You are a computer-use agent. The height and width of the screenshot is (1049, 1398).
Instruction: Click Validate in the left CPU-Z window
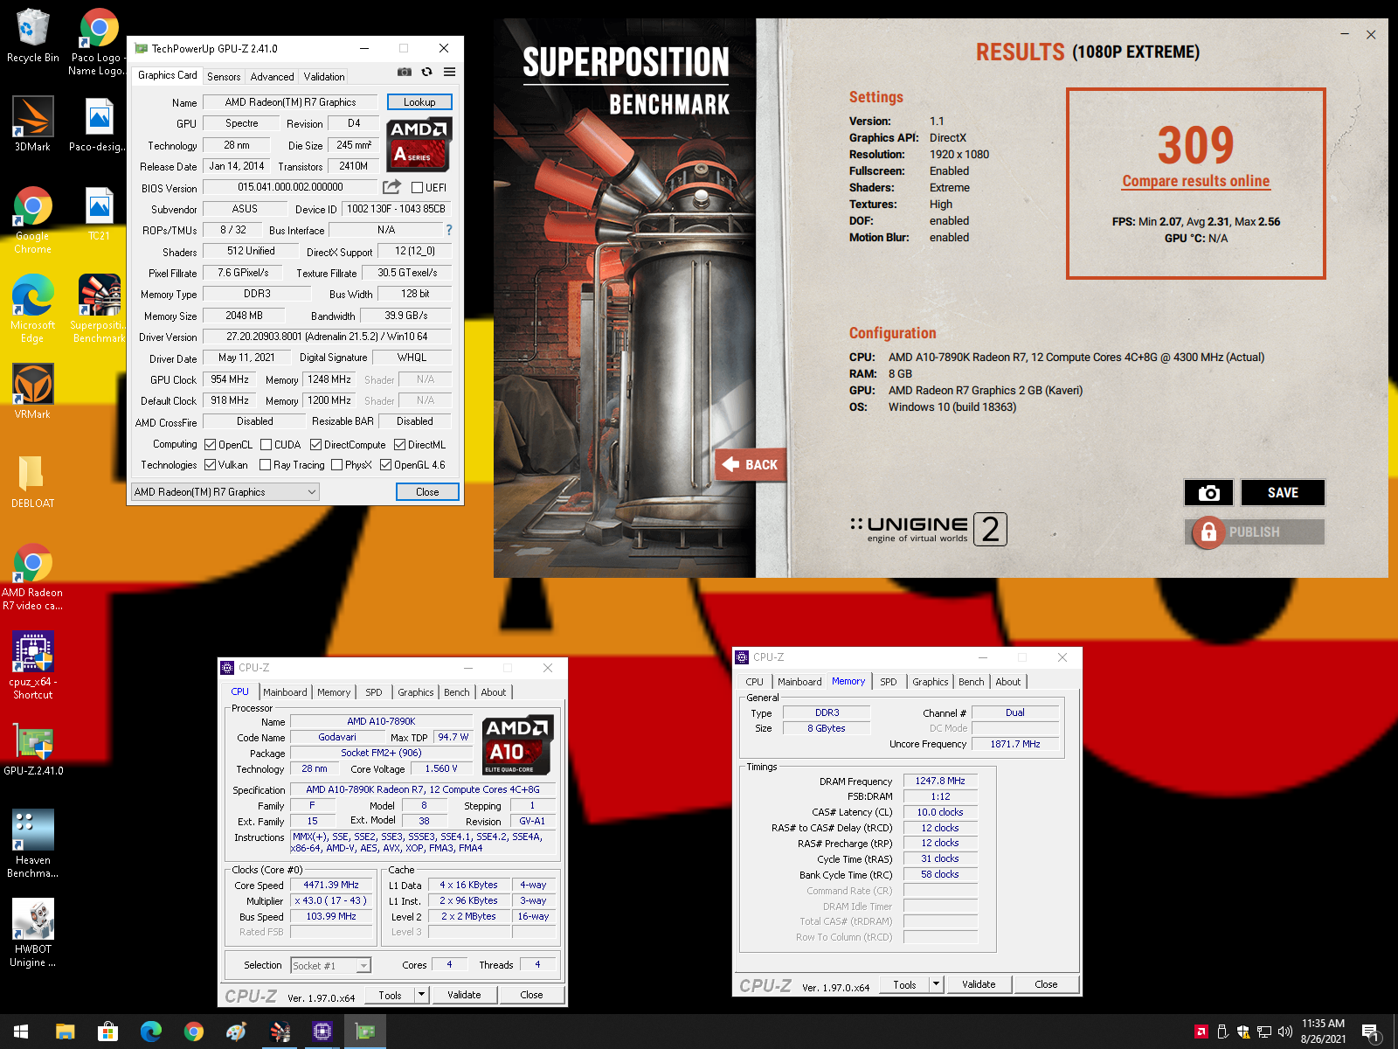pos(464,995)
